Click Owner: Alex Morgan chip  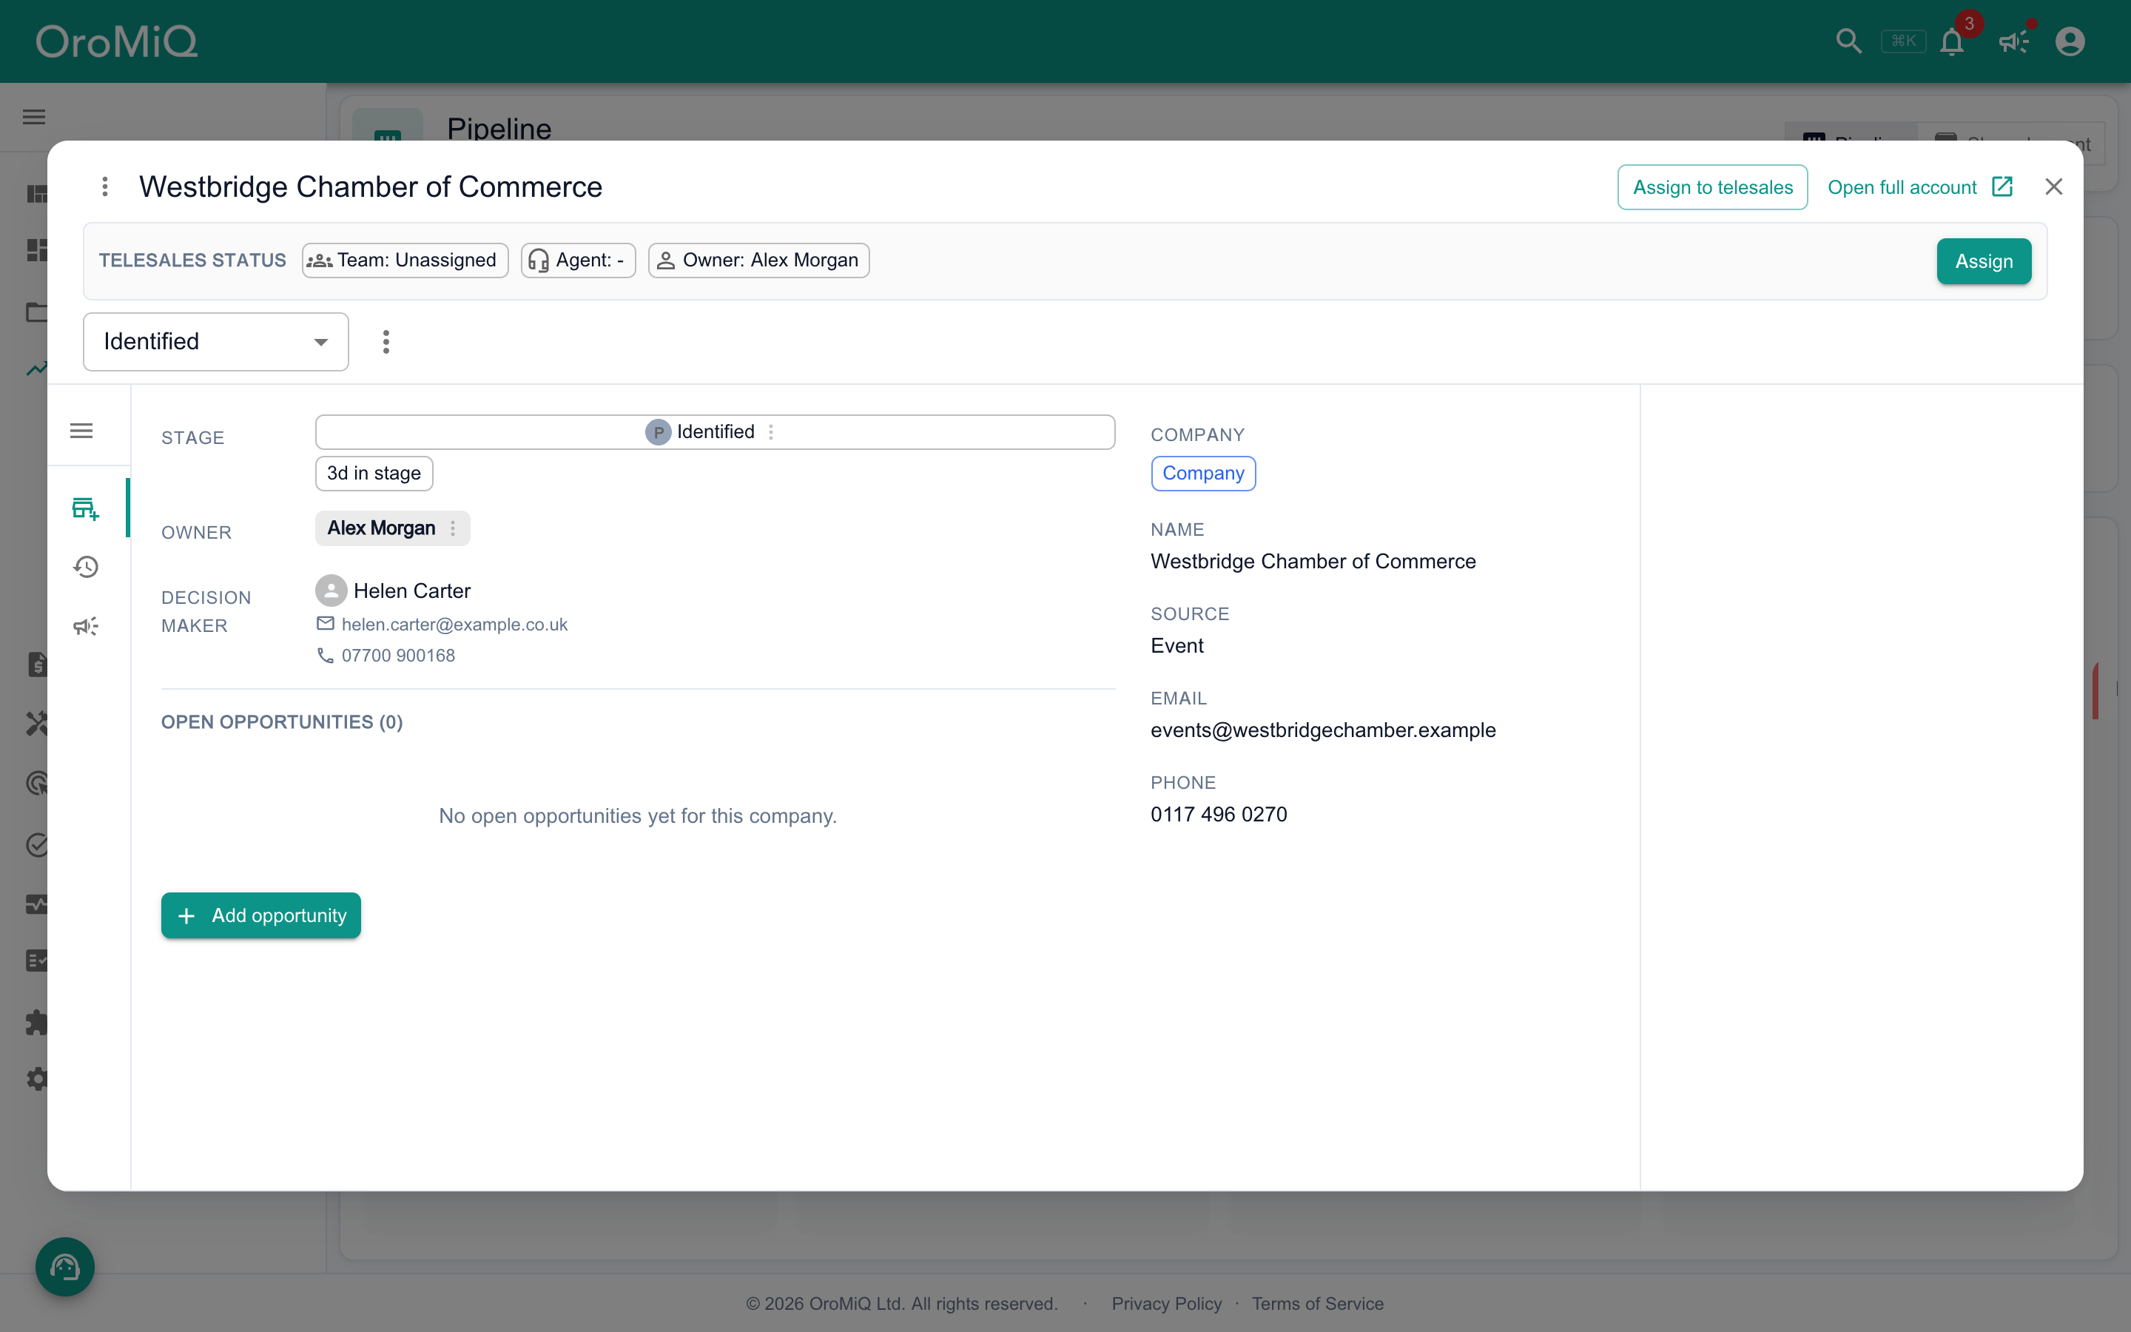pos(758,260)
